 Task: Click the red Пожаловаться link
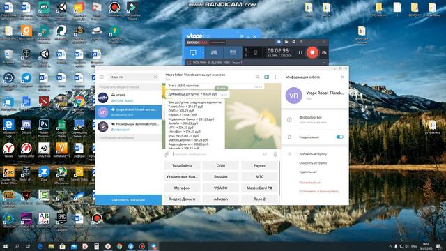point(309,183)
